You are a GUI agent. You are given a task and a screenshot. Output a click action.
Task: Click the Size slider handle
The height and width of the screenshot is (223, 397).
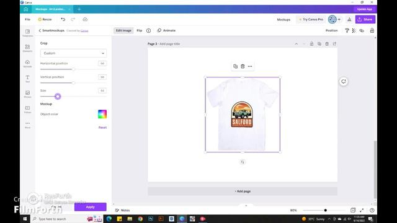(58, 97)
